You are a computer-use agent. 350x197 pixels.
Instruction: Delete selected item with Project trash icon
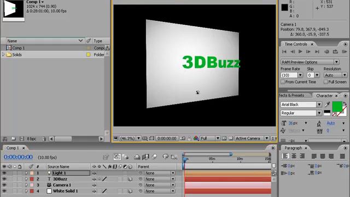[44, 138]
